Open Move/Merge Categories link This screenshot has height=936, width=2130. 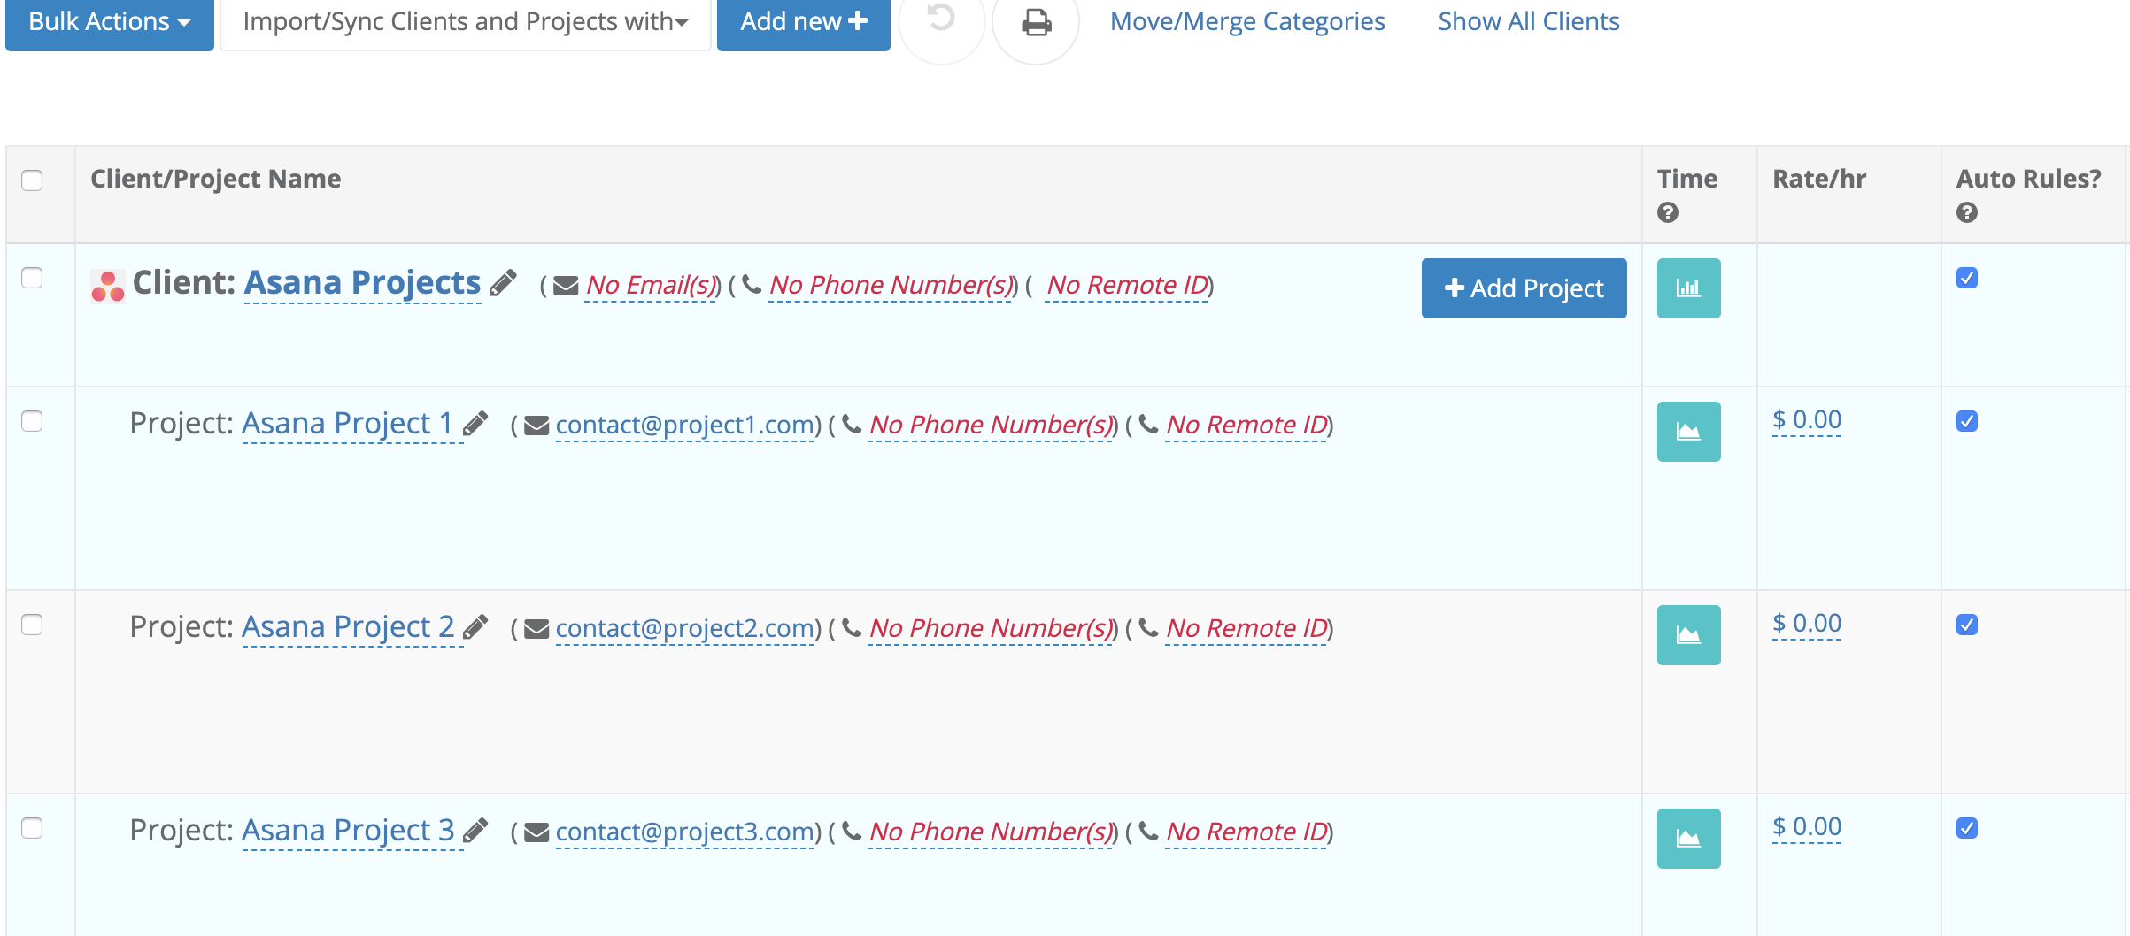point(1247,21)
